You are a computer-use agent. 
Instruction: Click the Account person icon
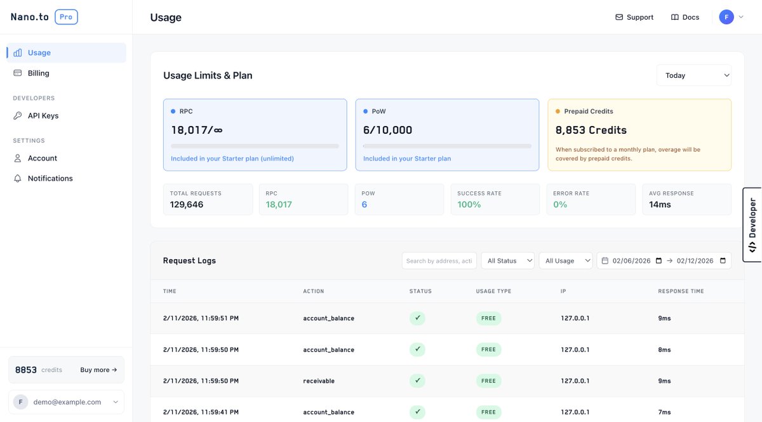tap(18, 158)
